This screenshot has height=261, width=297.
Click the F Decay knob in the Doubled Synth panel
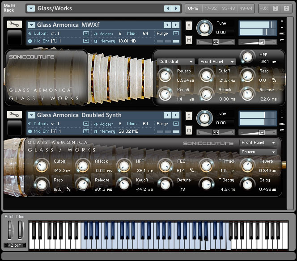click(207, 185)
